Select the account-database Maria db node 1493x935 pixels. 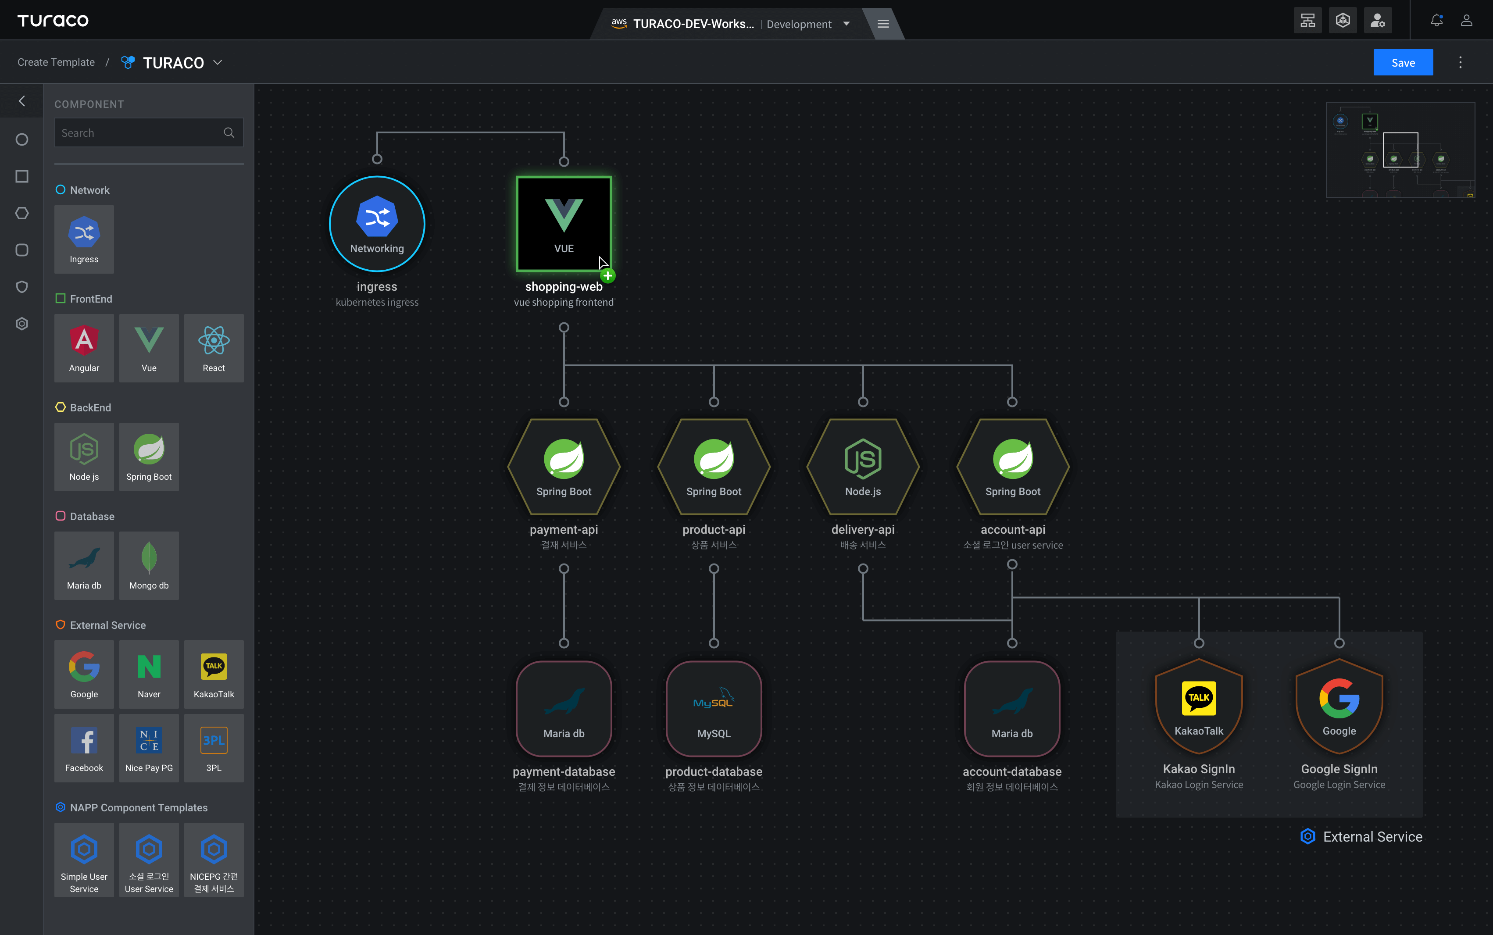(1012, 709)
